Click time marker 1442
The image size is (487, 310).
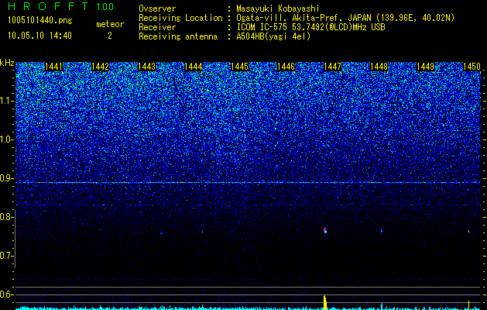(x=101, y=67)
